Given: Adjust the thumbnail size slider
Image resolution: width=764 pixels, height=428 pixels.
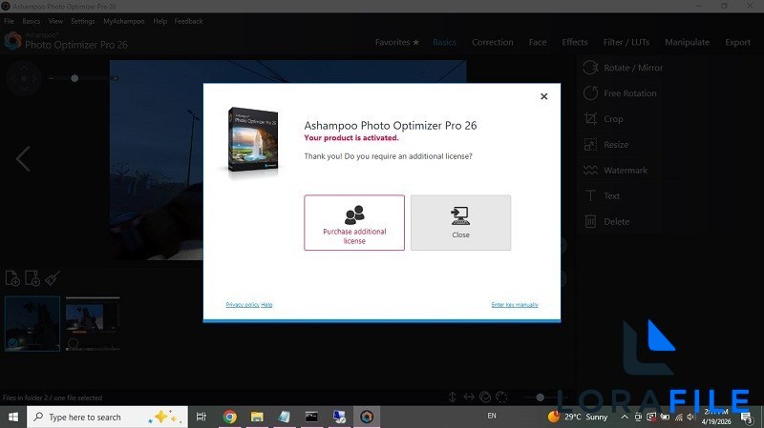Looking at the screenshot, I should [x=540, y=397].
